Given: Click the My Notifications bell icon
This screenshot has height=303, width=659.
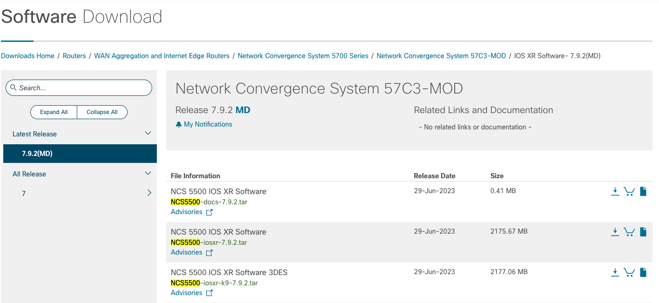Looking at the screenshot, I should (178, 124).
